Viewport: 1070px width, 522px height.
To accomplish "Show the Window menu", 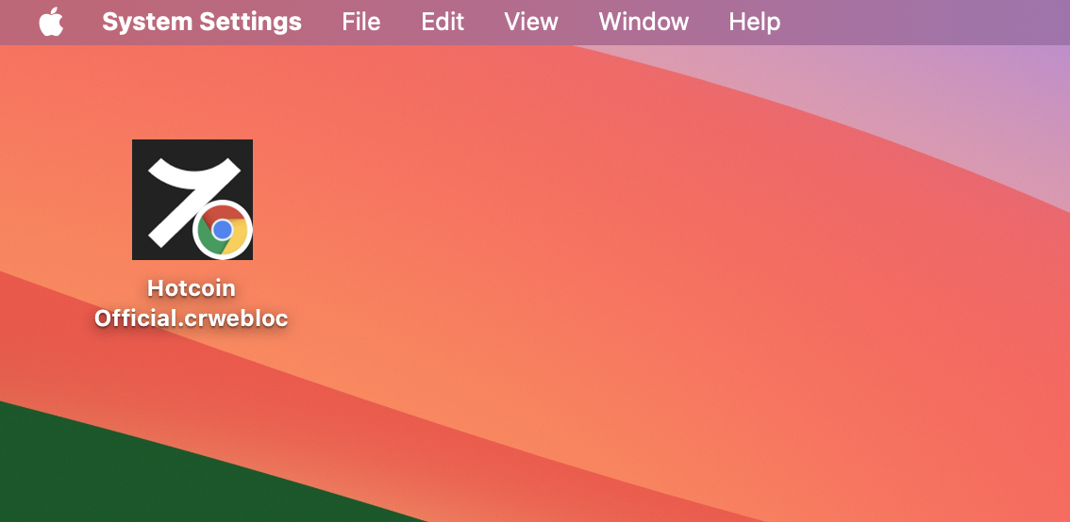I will pos(644,22).
